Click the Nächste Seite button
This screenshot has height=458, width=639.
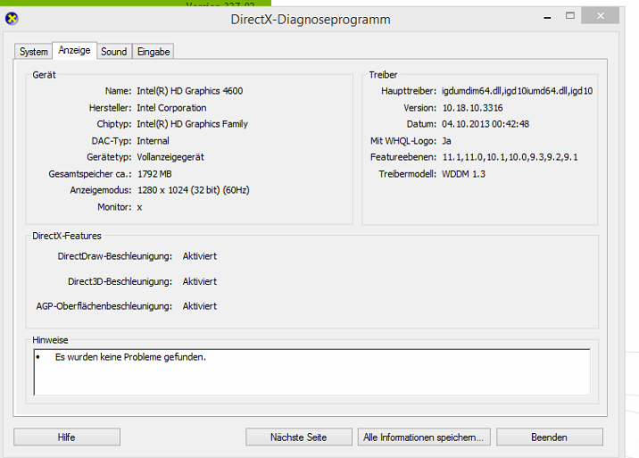[299, 437]
